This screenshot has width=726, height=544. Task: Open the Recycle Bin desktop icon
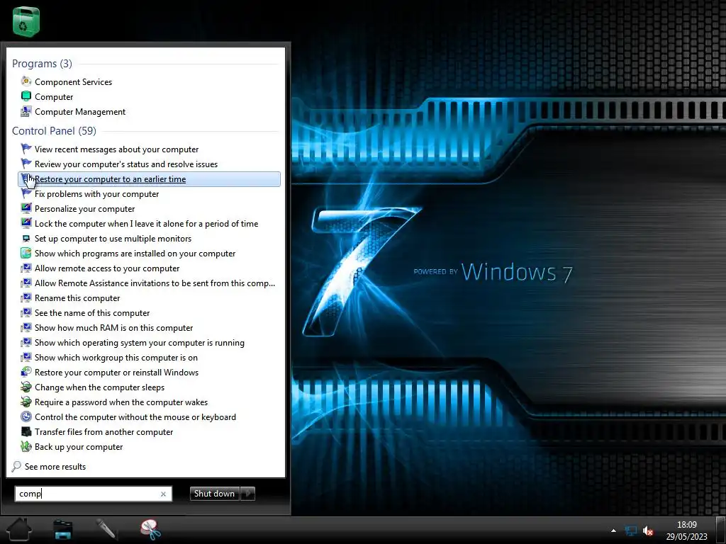(x=26, y=21)
